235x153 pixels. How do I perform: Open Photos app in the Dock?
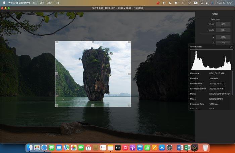tap(74, 148)
